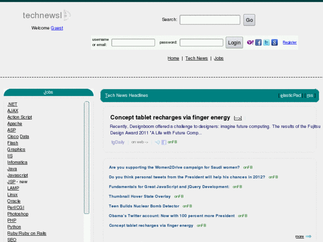Go to the Tech News navigation link
The image size is (323, 242).
[196, 58]
